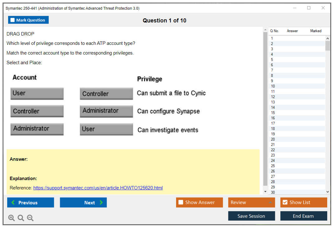Image resolution: width=335 pixels, height=229 pixels.
Task: Select the User account tile under Account
Action: coord(37,93)
